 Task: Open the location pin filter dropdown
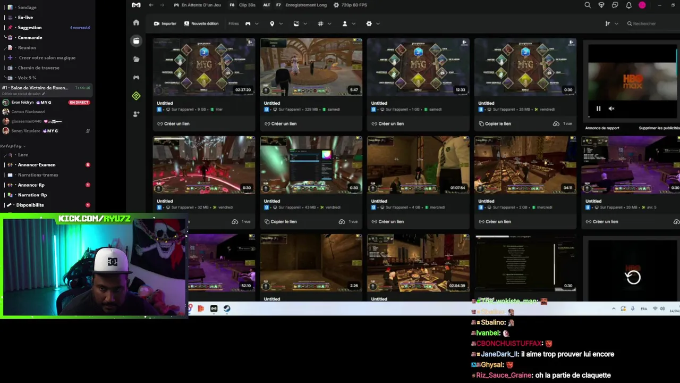[x=276, y=23]
